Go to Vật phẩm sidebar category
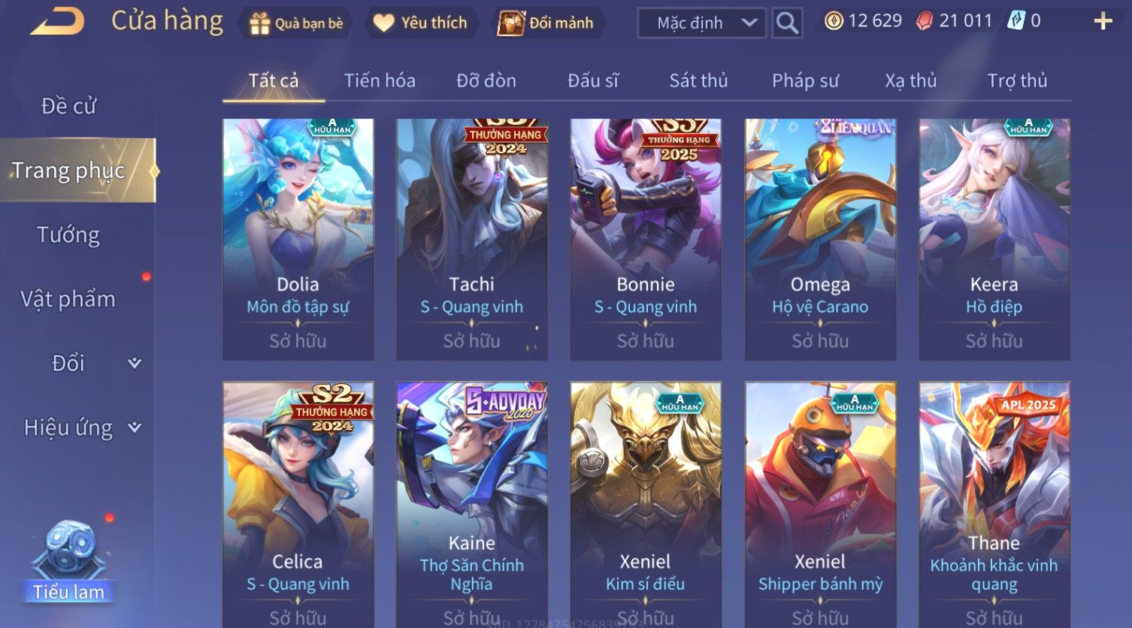1132x628 pixels. (68, 299)
